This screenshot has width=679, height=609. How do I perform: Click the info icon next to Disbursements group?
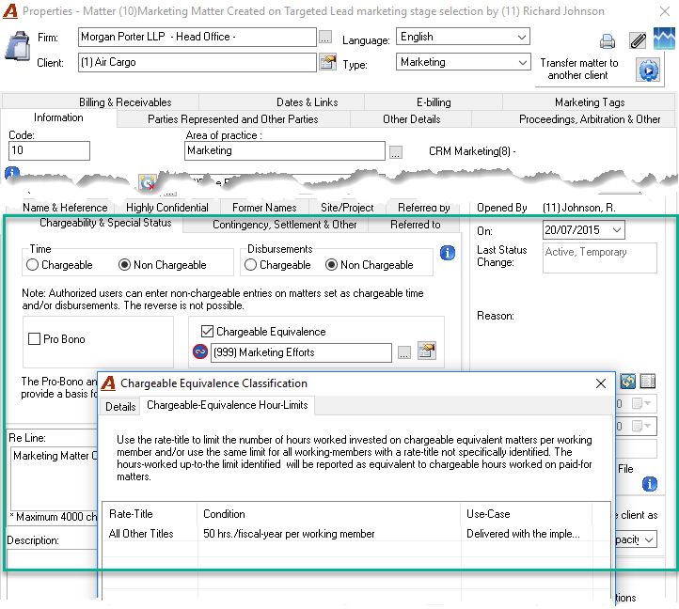click(x=448, y=253)
